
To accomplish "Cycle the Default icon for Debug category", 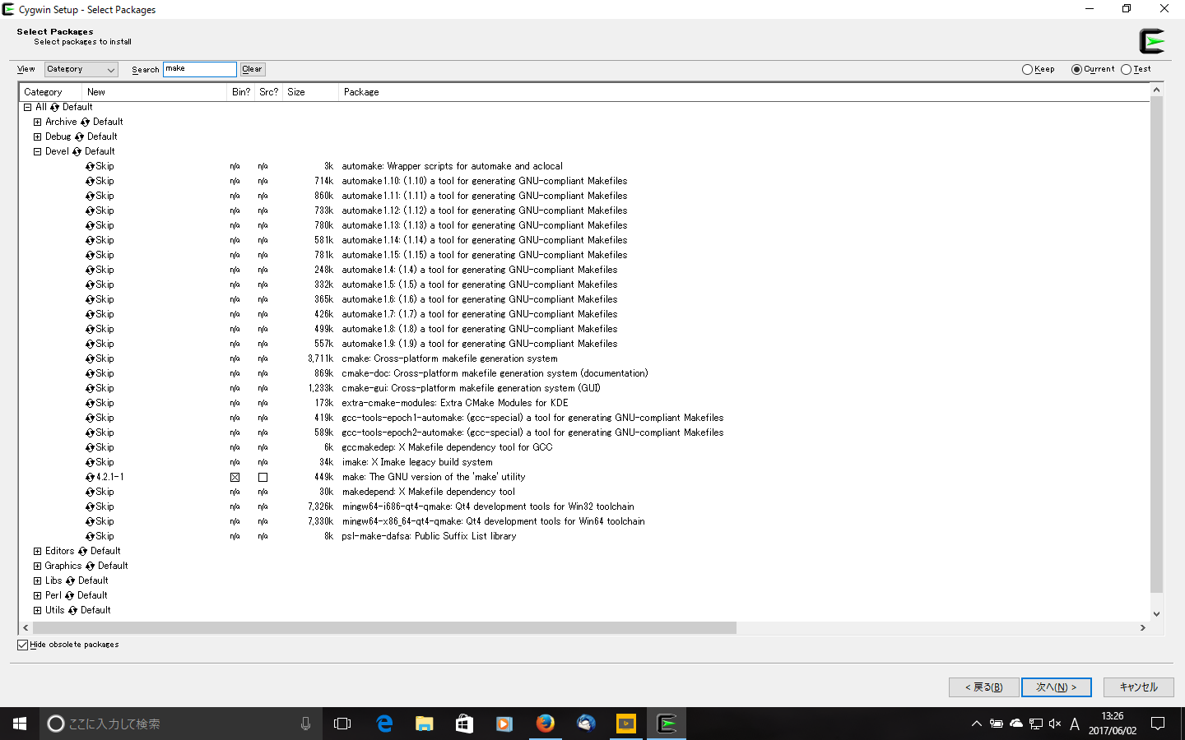I will 80,136.
